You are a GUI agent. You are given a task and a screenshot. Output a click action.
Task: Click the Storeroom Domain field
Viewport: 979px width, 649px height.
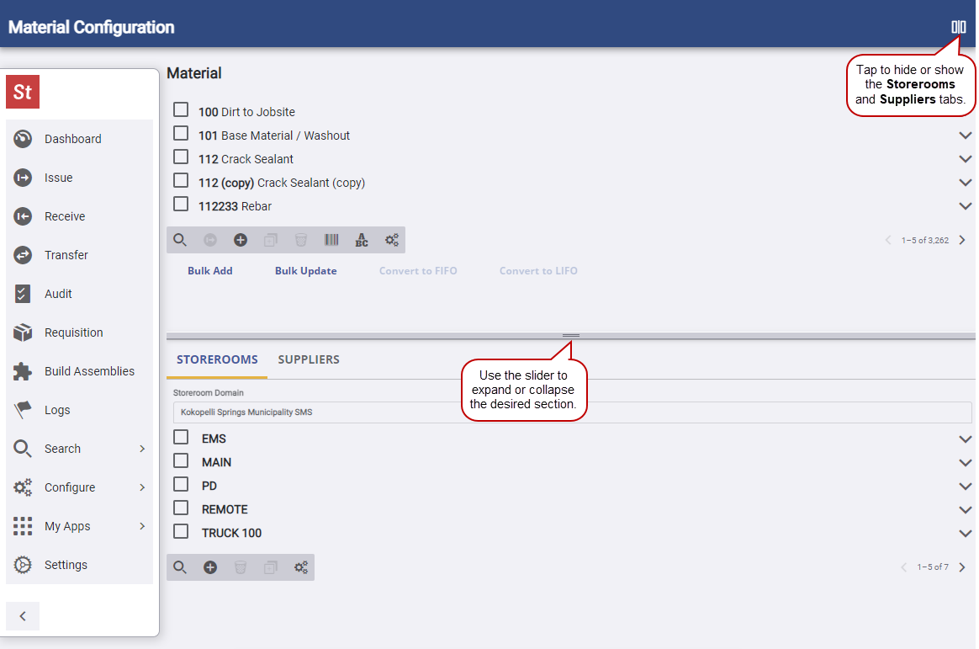tap(572, 412)
